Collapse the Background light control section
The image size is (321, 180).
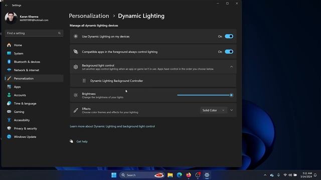231,66
